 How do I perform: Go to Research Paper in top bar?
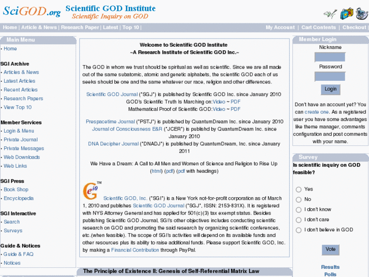[80, 27]
